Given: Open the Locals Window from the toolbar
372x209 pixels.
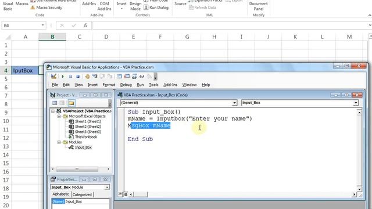Looking at the screenshot, I should 119,76.
